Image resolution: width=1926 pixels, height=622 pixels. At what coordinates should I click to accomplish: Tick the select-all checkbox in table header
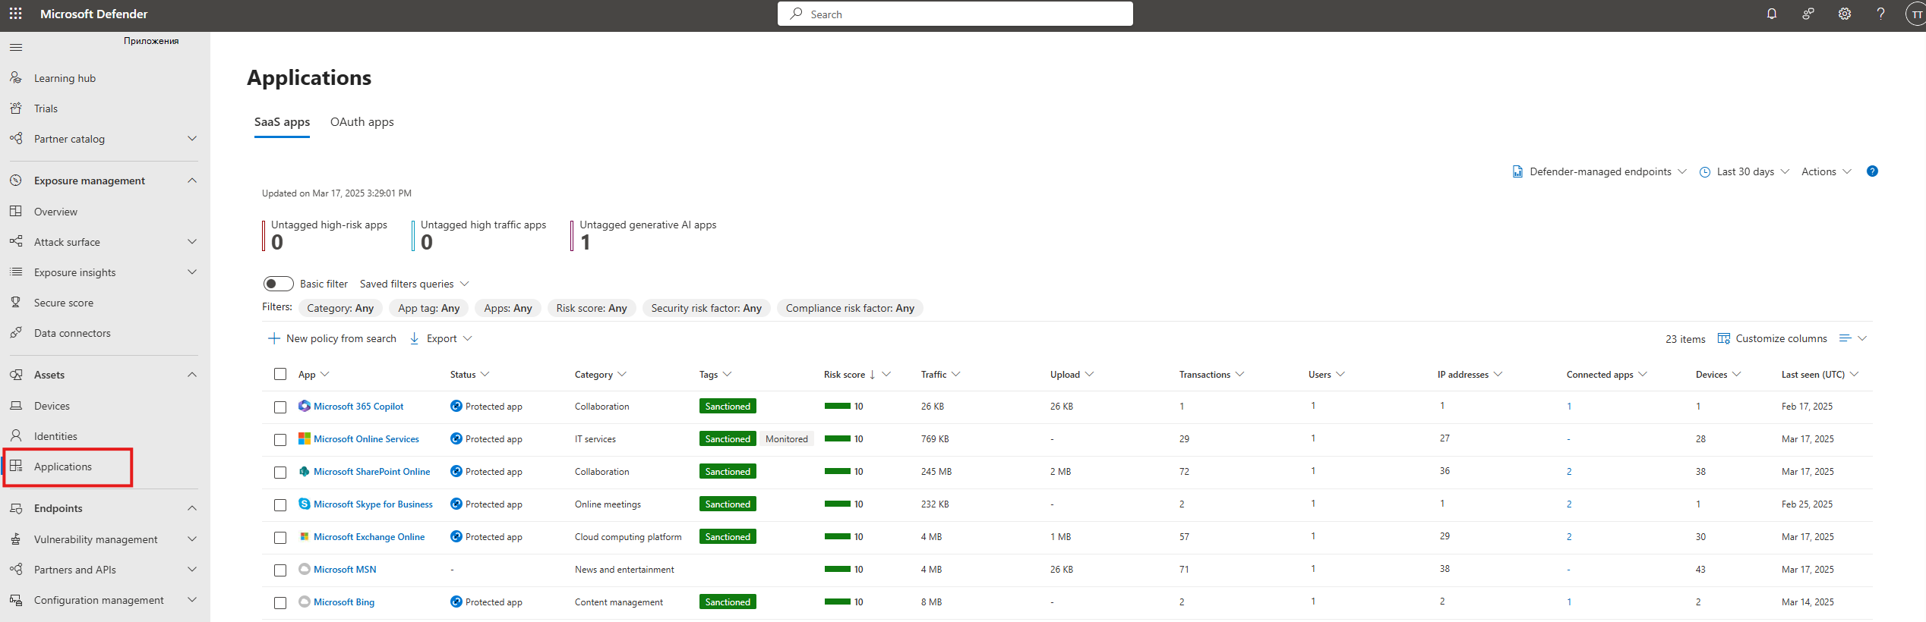(280, 374)
